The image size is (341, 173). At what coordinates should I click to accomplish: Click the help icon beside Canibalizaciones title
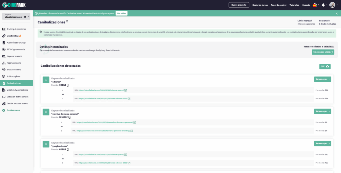[x=67, y=21]
